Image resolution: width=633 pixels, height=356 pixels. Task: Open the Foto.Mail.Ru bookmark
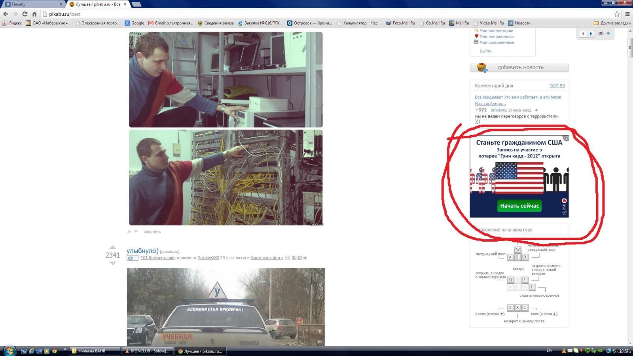coord(400,23)
